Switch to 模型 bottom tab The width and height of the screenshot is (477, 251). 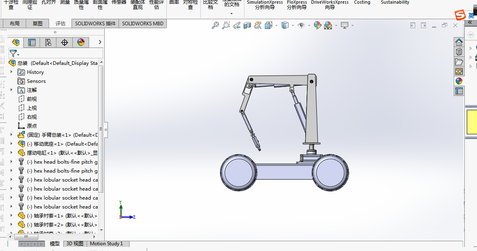pos(54,244)
